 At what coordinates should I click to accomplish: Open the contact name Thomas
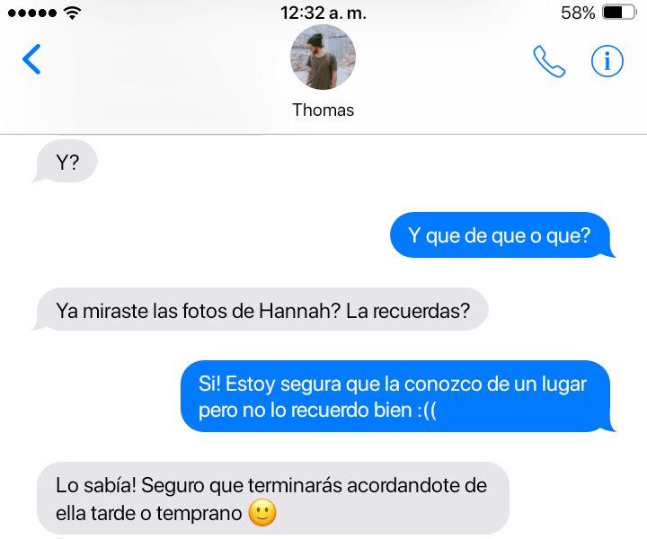[323, 110]
